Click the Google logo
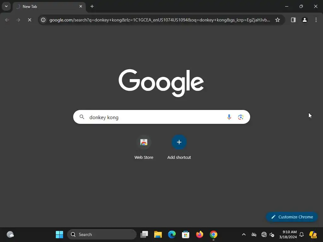Screen dimensions: 323x242 tap(161, 83)
